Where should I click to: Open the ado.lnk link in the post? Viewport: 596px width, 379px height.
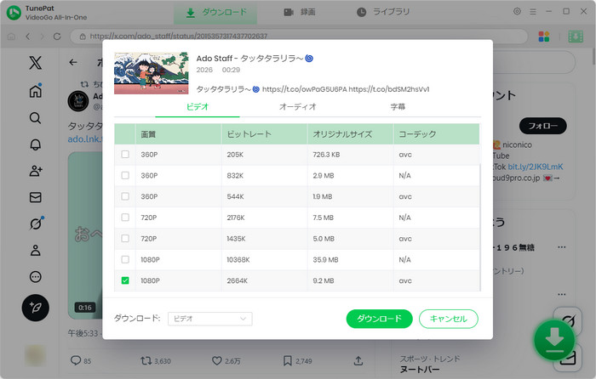(85, 139)
